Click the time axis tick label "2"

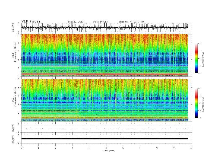pos(55,148)
